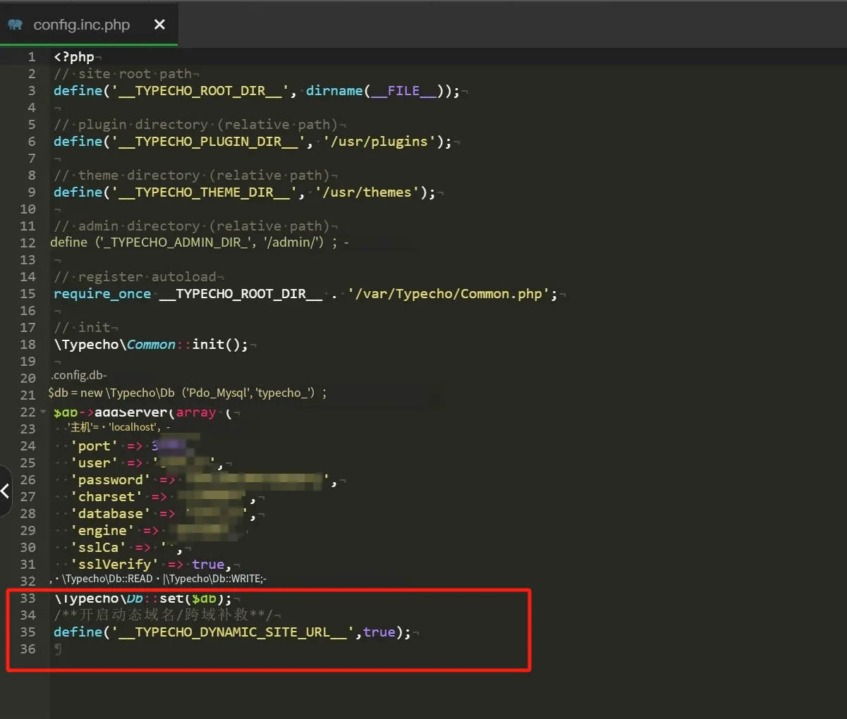This screenshot has width=847, height=719.
Task: Click the 'password' key on line 26
Action: coord(110,480)
